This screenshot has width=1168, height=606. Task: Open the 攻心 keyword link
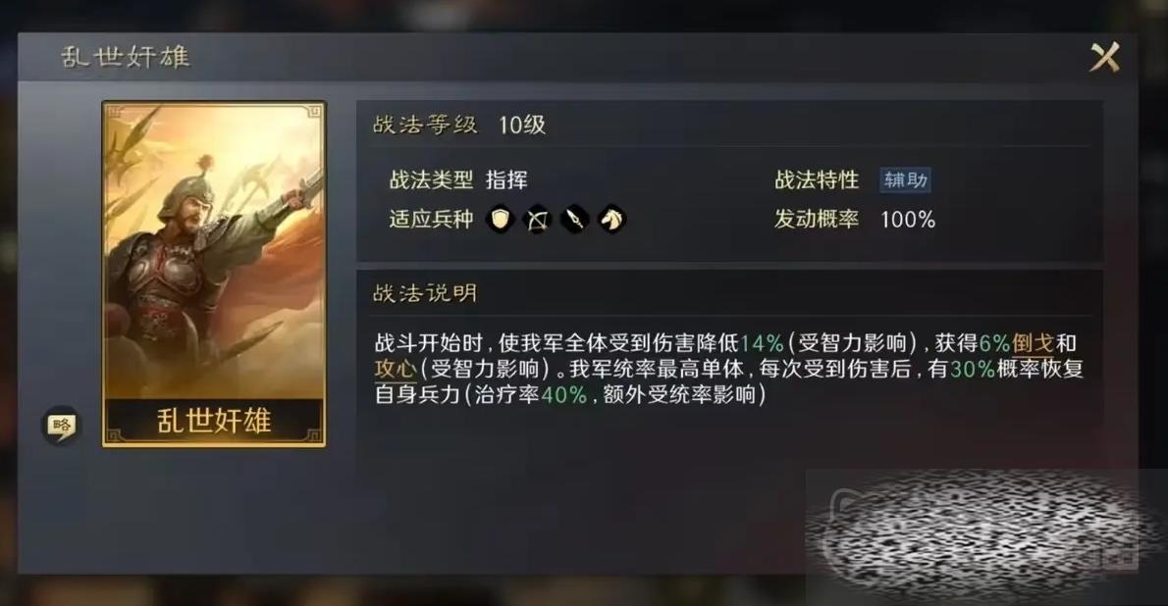coord(396,369)
